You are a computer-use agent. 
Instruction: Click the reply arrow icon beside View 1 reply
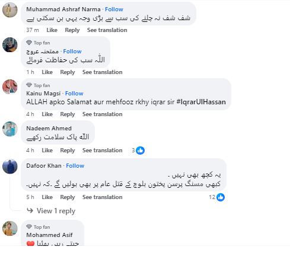pos(30,210)
